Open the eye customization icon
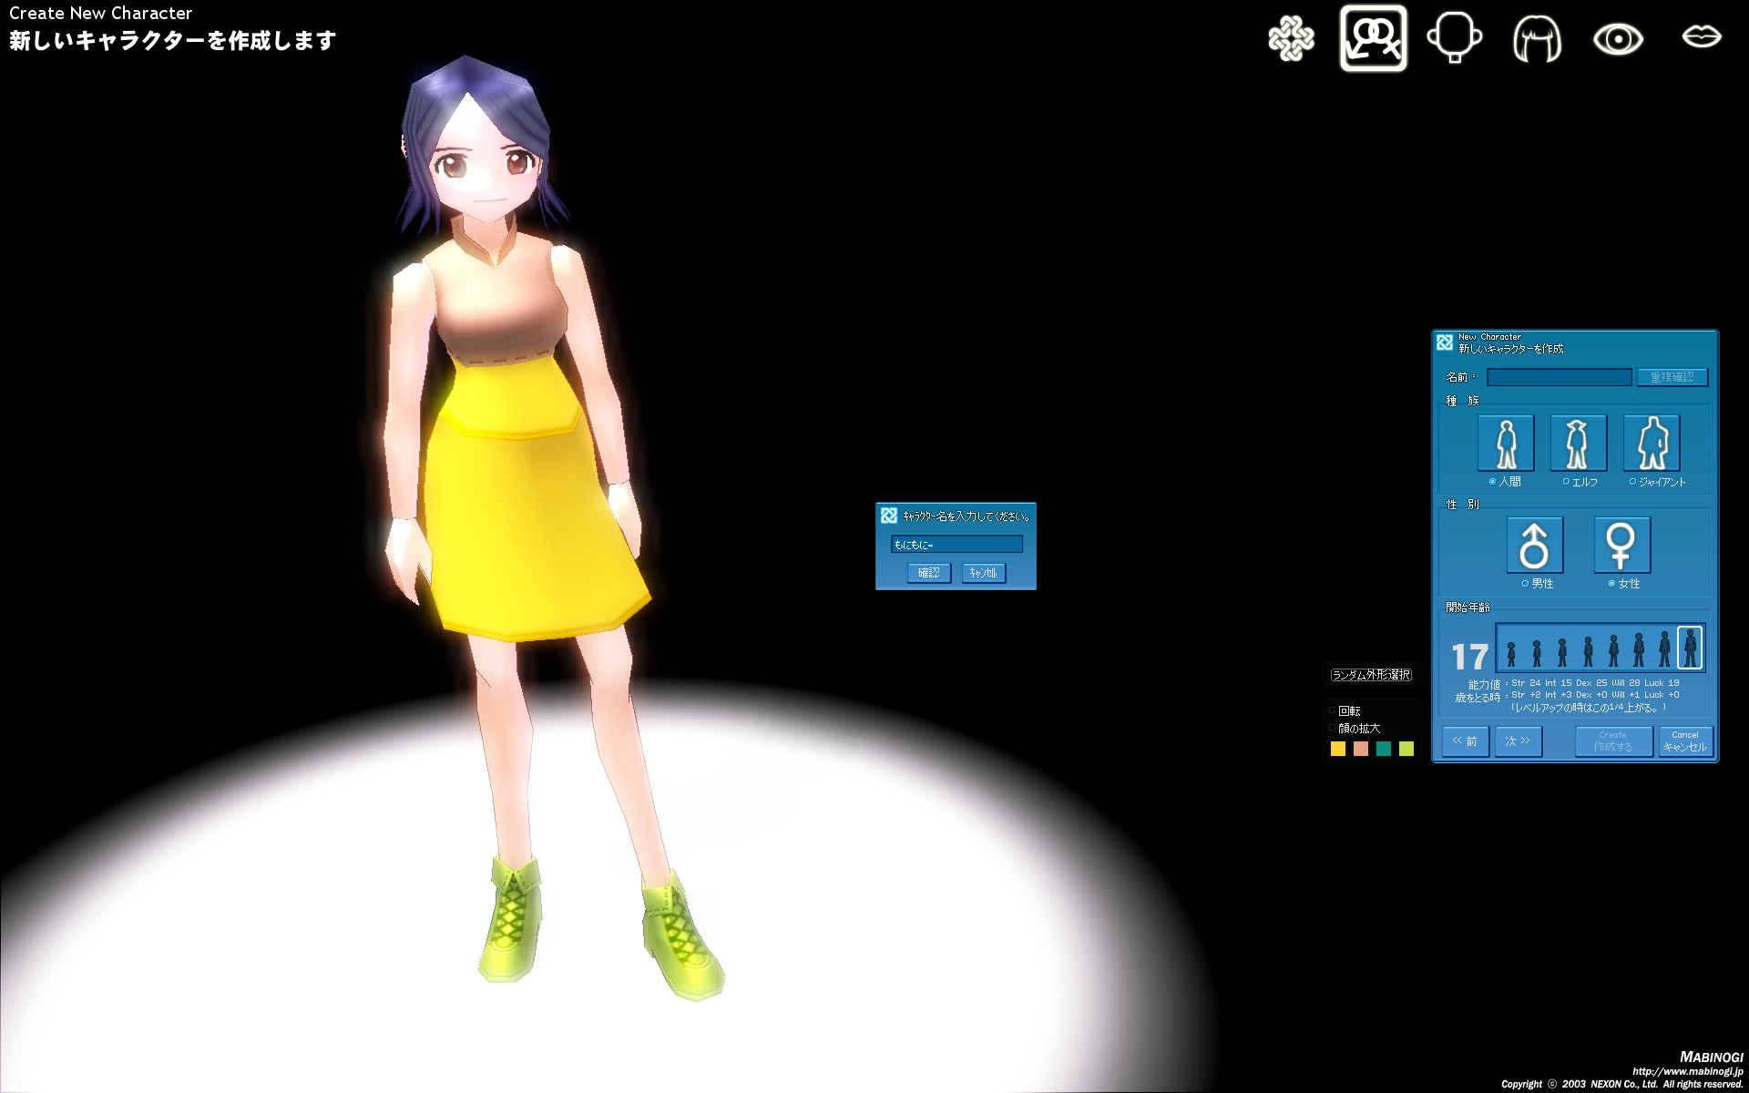1749x1093 pixels. [x=1618, y=39]
